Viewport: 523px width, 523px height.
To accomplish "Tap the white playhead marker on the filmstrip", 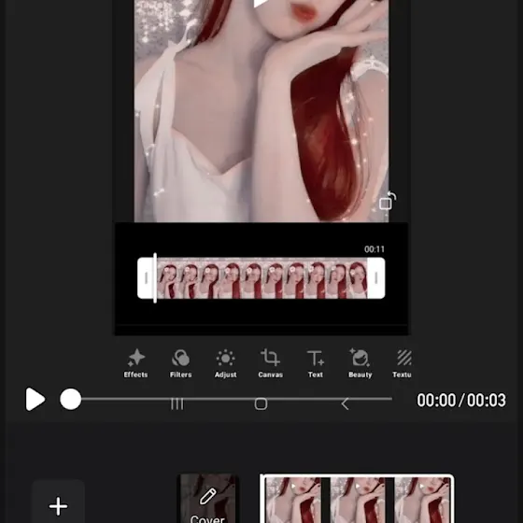I will [155, 278].
